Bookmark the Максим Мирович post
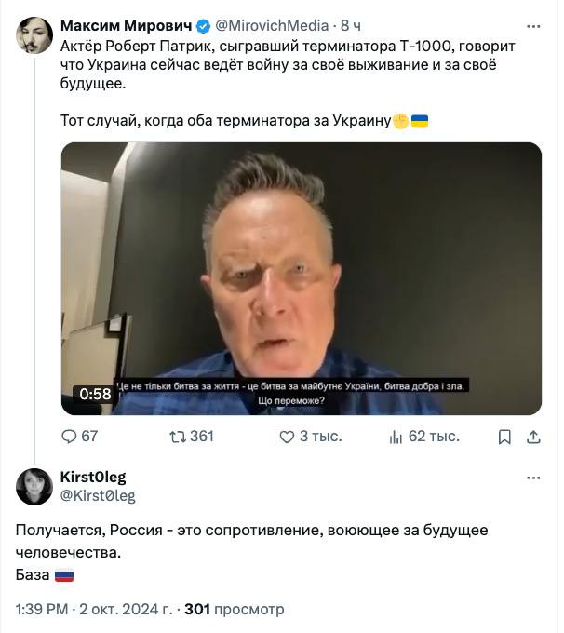Viewport: 564px width, 633px height. point(504,436)
